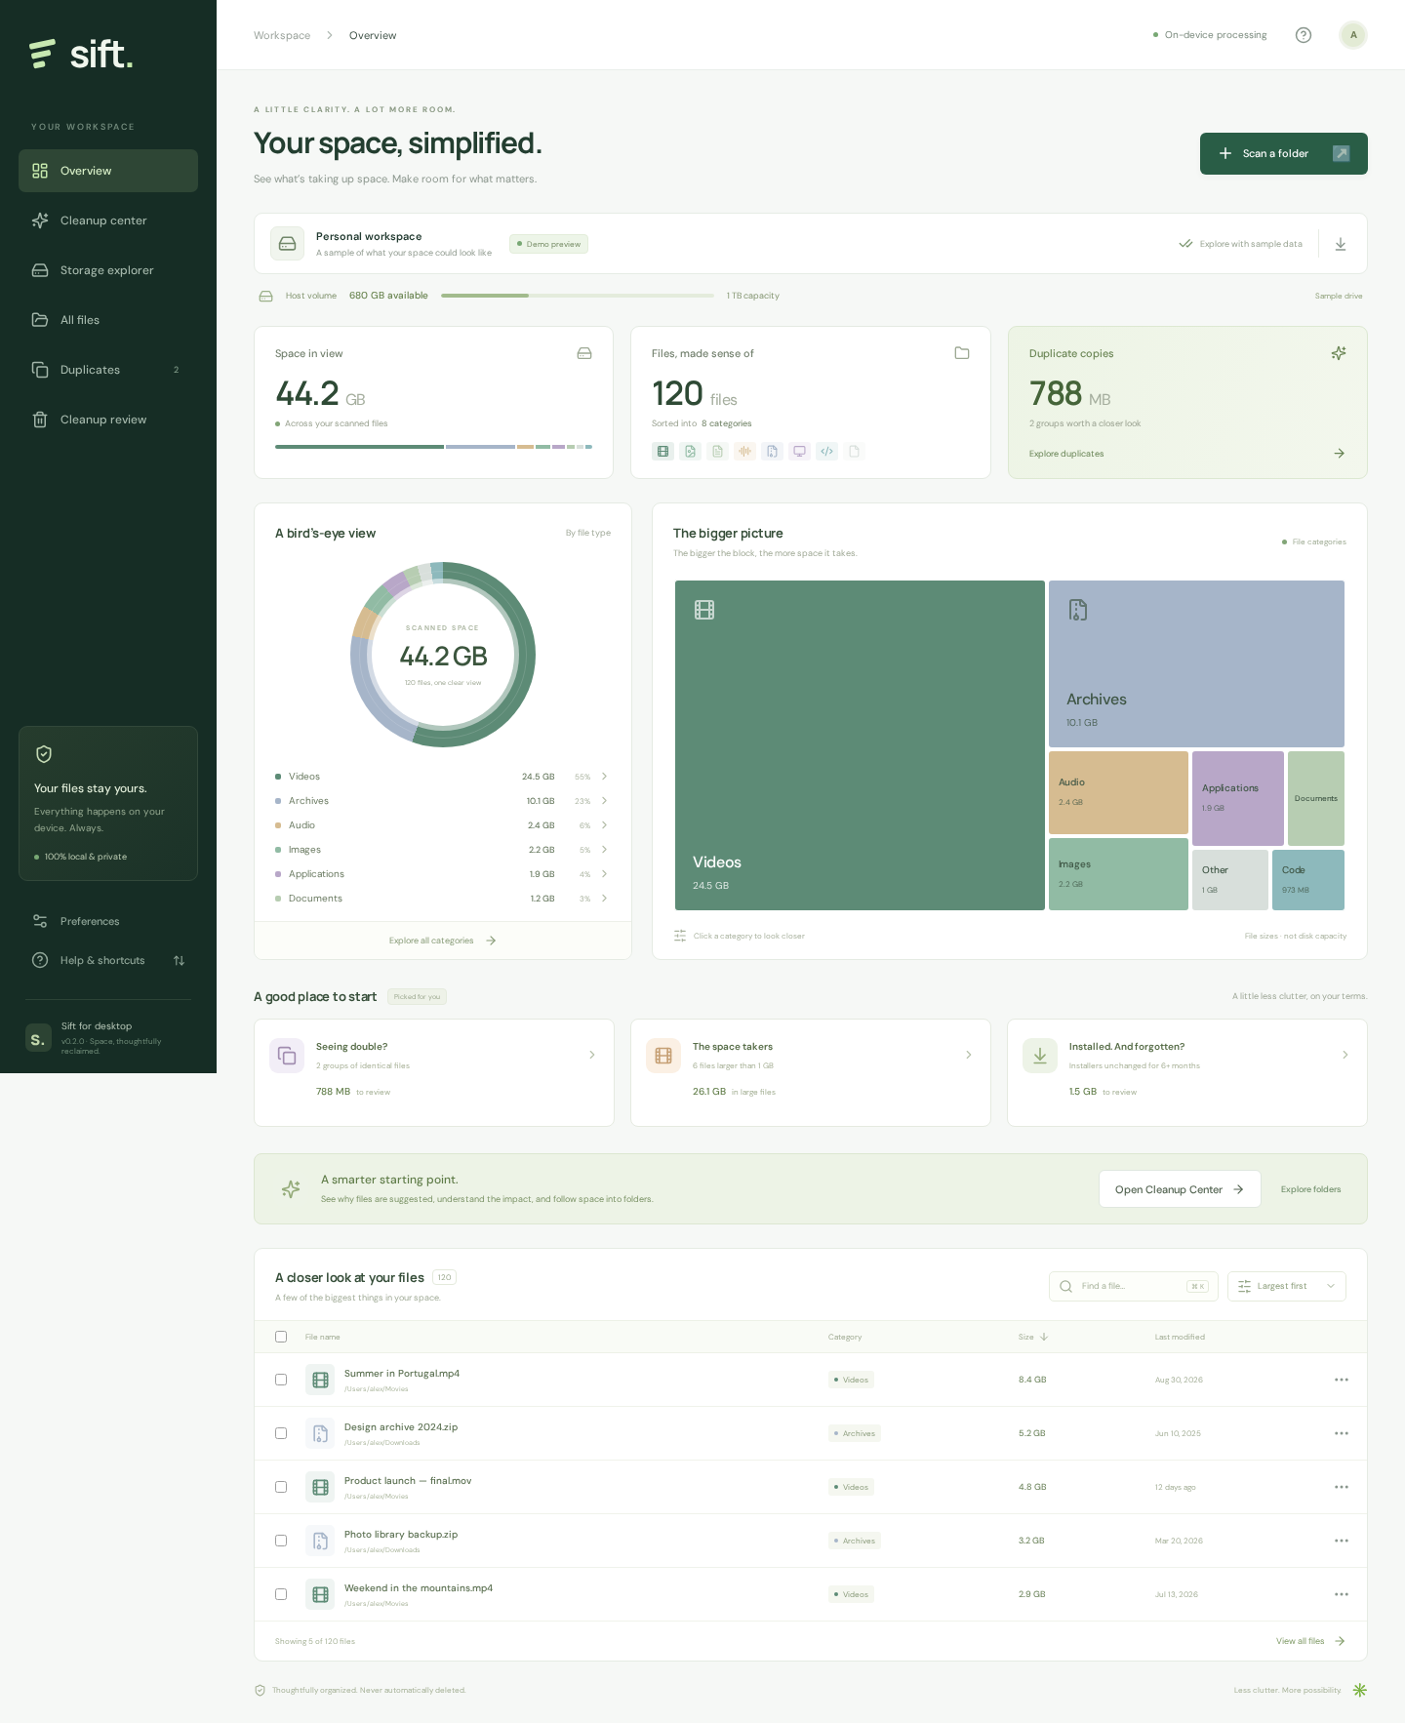Image resolution: width=1405 pixels, height=1723 pixels.
Task: Open the user avatar 'A' menu
Action: 1353,35
